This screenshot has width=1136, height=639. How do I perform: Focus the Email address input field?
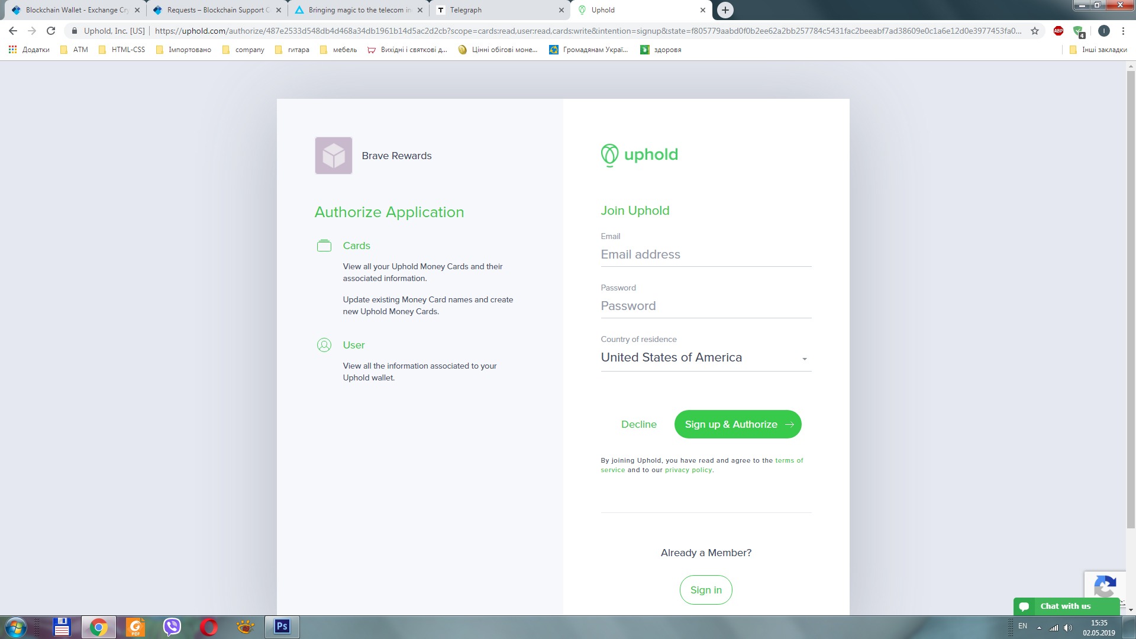(705, 254)
